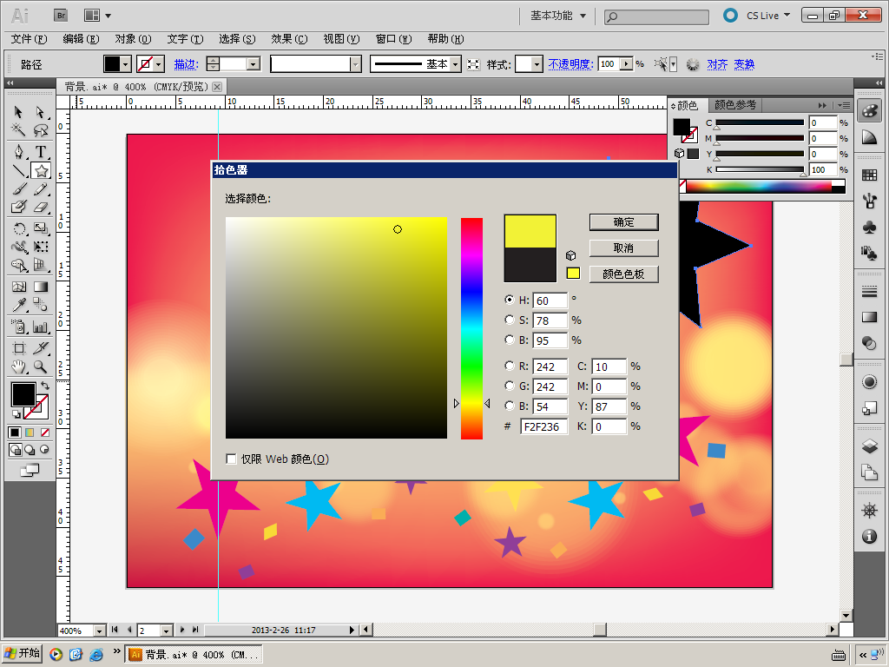
Task: Click the small yellow in-gamut swatch
Action: coord(573,274)
